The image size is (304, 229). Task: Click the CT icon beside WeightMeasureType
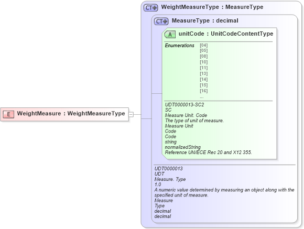150,8
